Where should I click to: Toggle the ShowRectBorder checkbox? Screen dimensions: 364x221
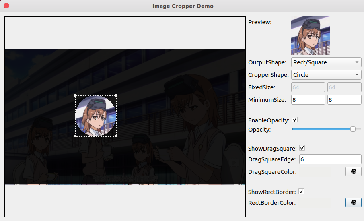[301, 192]
